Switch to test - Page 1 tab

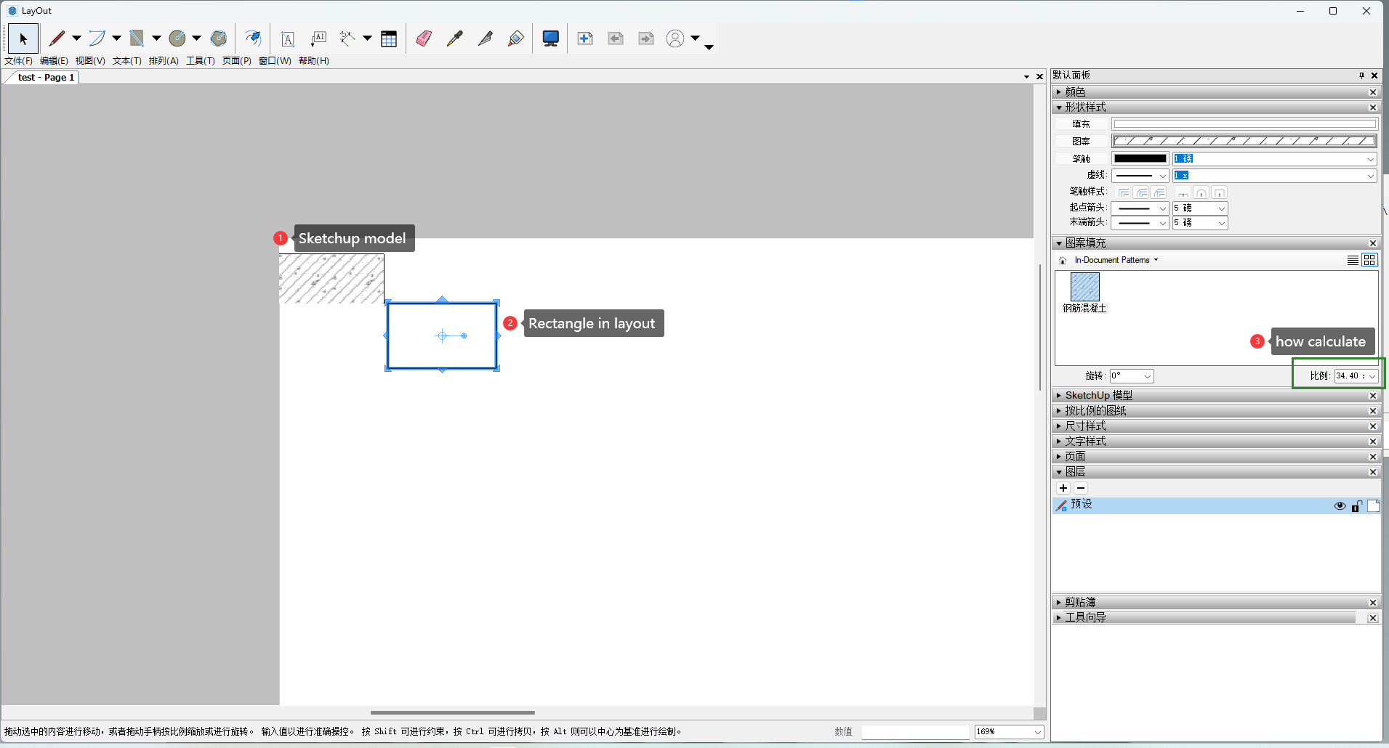tap(46, 78)
